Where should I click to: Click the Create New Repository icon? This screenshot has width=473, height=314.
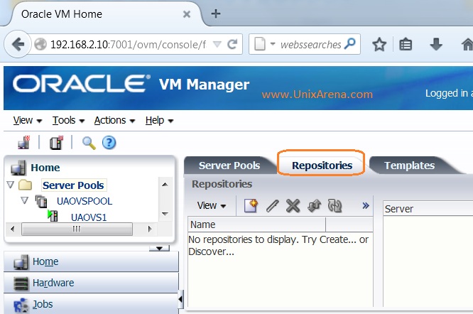click(251, 206)
